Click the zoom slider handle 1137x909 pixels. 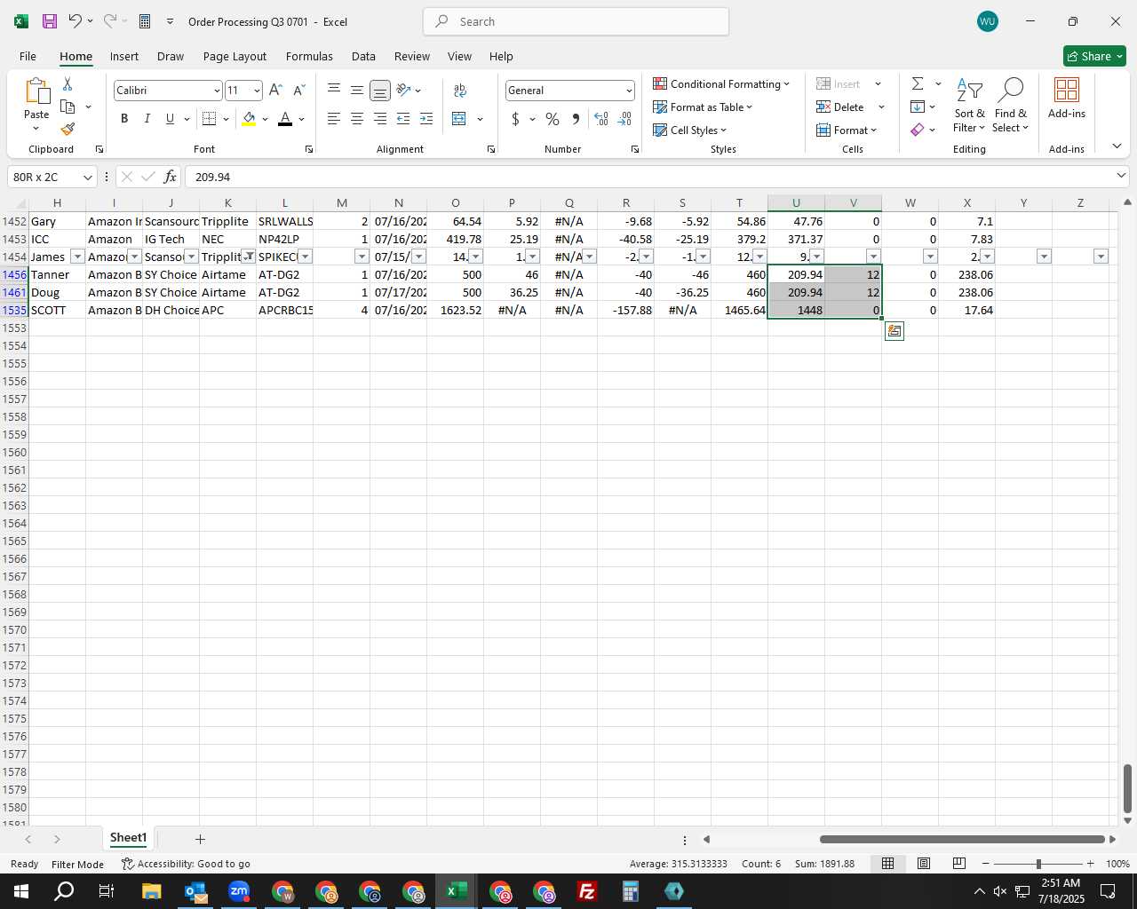tap(1038, 864)
